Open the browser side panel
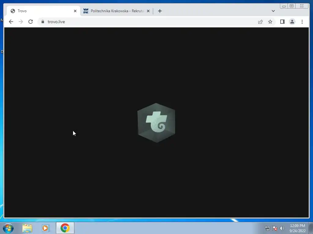 coord(282,22)
